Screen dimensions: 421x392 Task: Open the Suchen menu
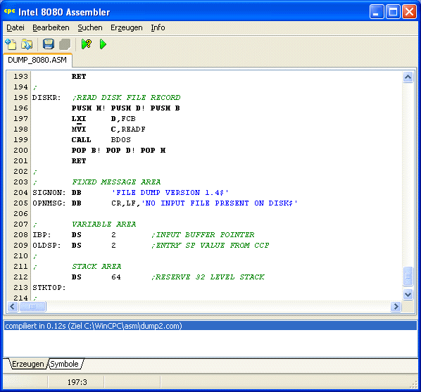(90, 27)
